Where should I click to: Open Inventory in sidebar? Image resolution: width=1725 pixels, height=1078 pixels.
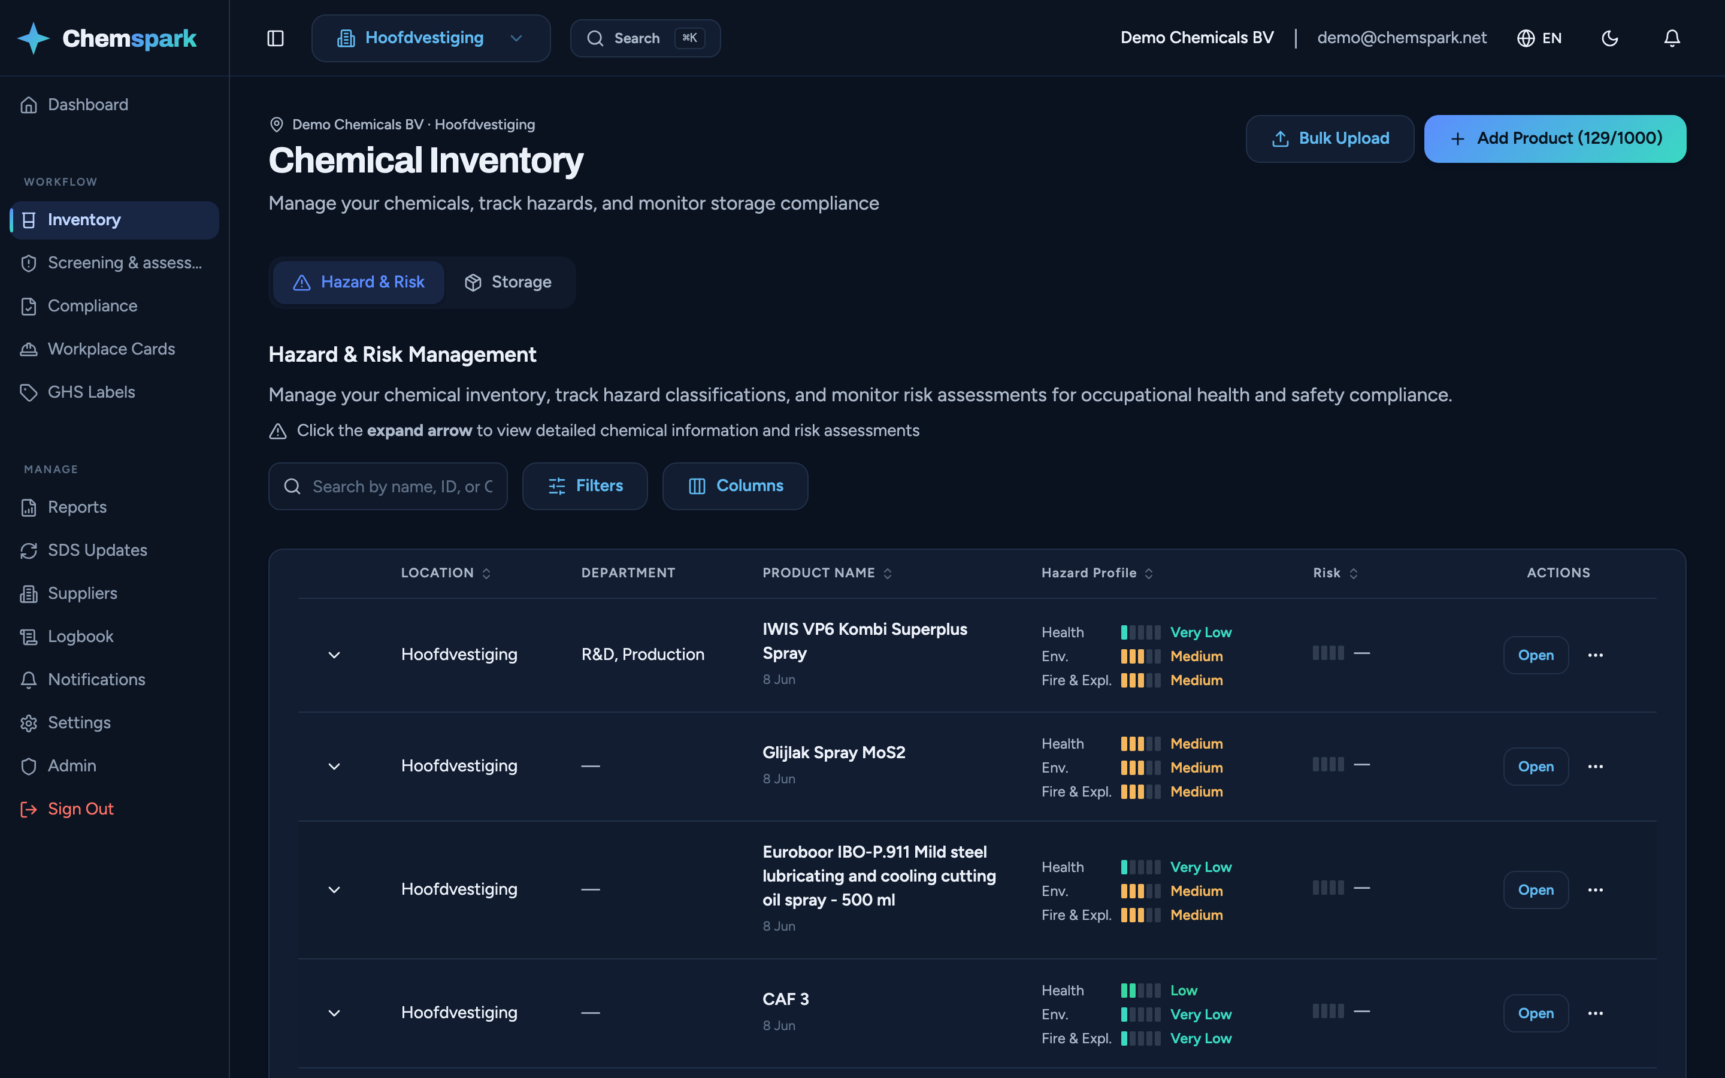tap(114, 220)
